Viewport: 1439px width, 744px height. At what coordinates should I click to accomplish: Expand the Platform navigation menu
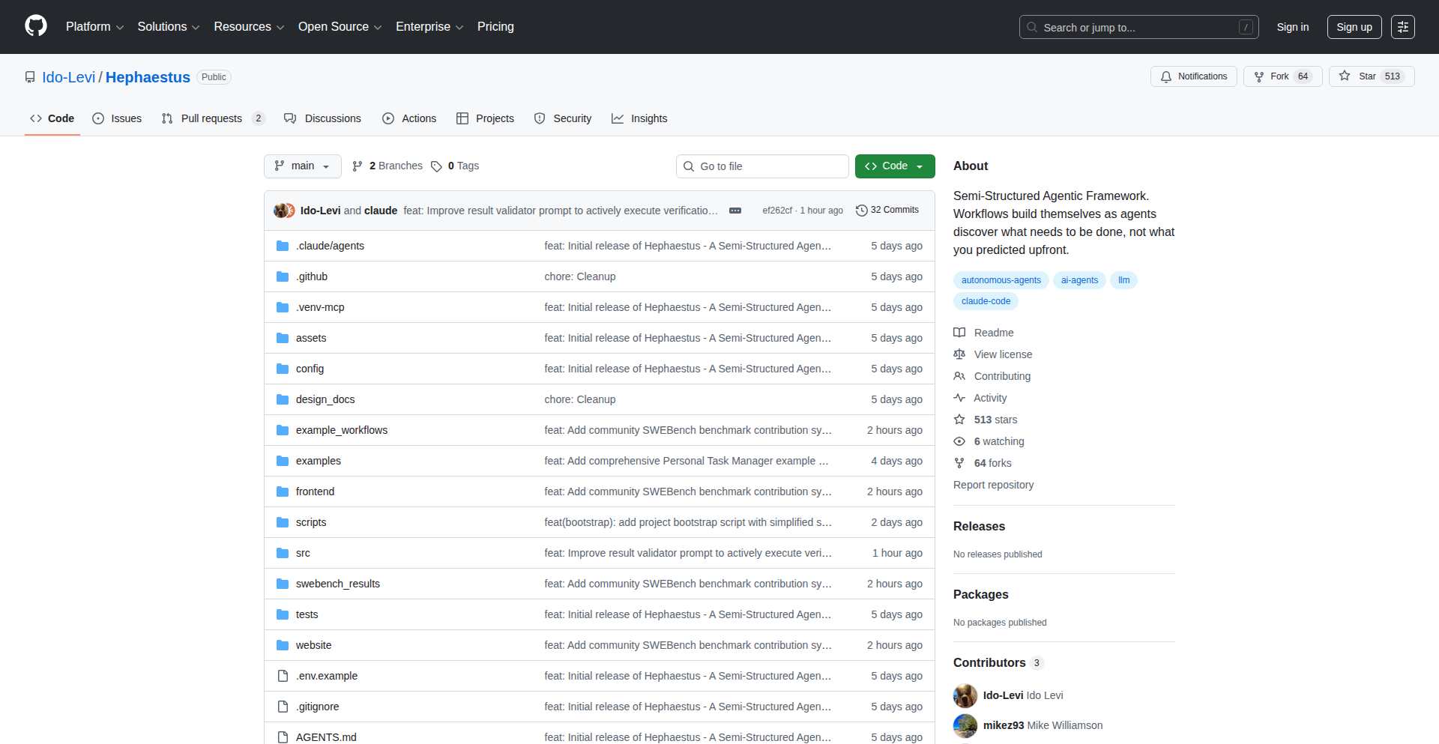[x=94, y=27]
